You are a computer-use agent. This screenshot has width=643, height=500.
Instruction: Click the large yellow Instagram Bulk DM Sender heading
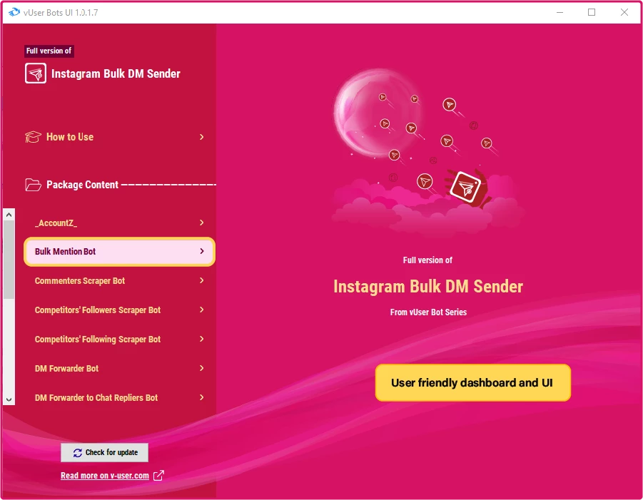pyautogui.click(x=428, y=287)
